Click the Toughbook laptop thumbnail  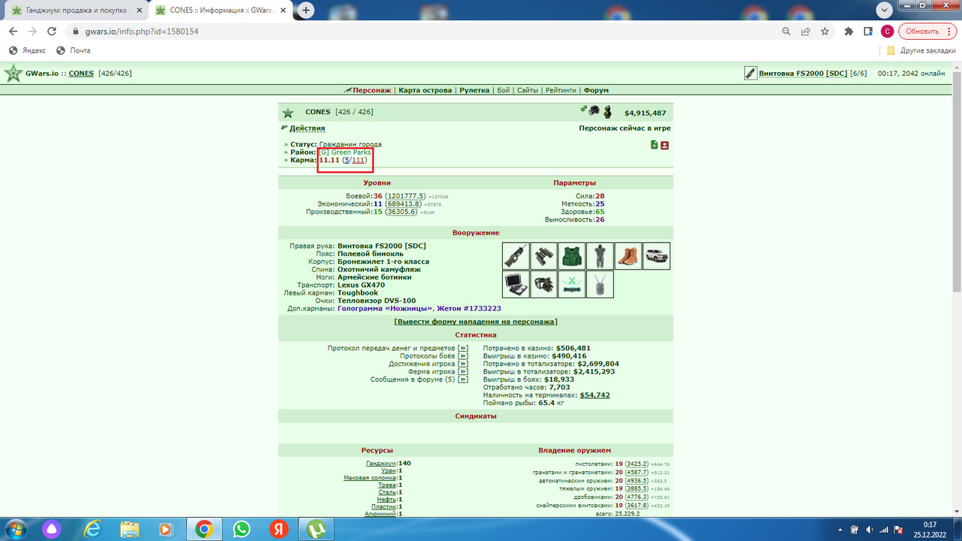pyautogui.click(x=516, y=284)
